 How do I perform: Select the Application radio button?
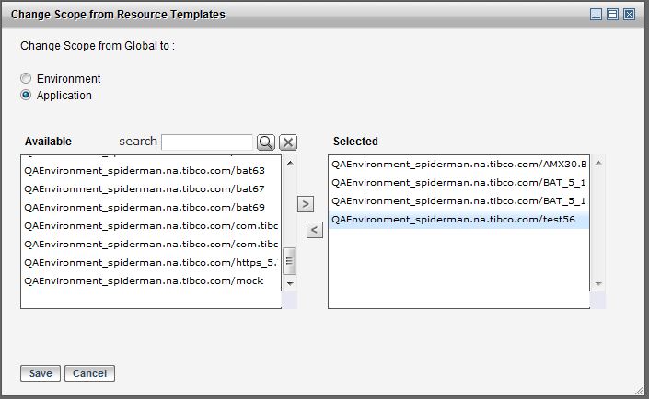point(27,95)
